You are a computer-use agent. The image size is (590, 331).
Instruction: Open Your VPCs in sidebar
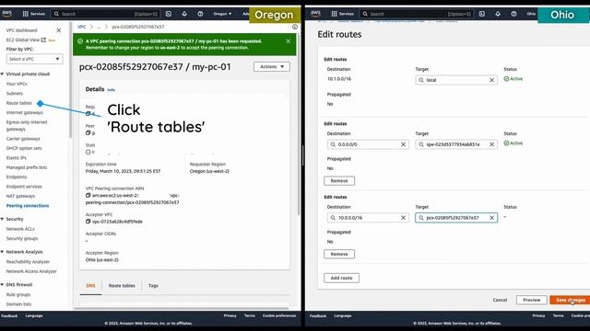tap(17, 84)
